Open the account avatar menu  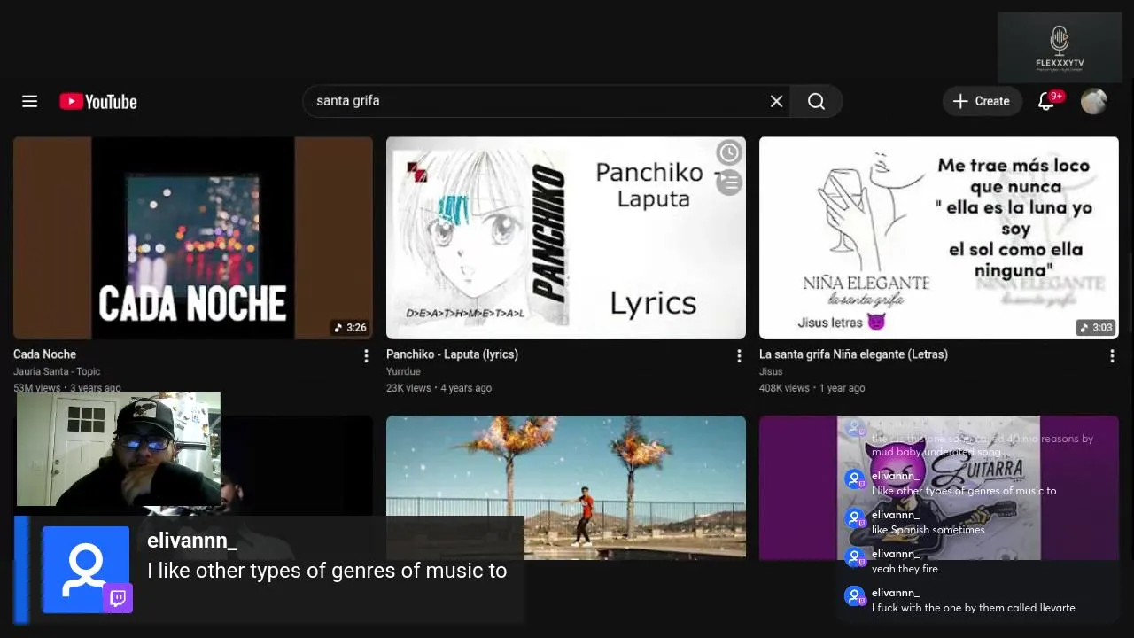pyautogui.click(x=1094, y=101)
